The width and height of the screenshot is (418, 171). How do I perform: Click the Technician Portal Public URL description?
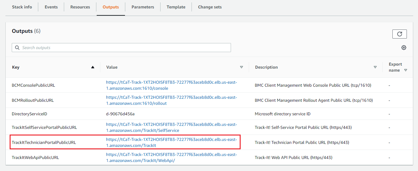[x=302, y=142]
